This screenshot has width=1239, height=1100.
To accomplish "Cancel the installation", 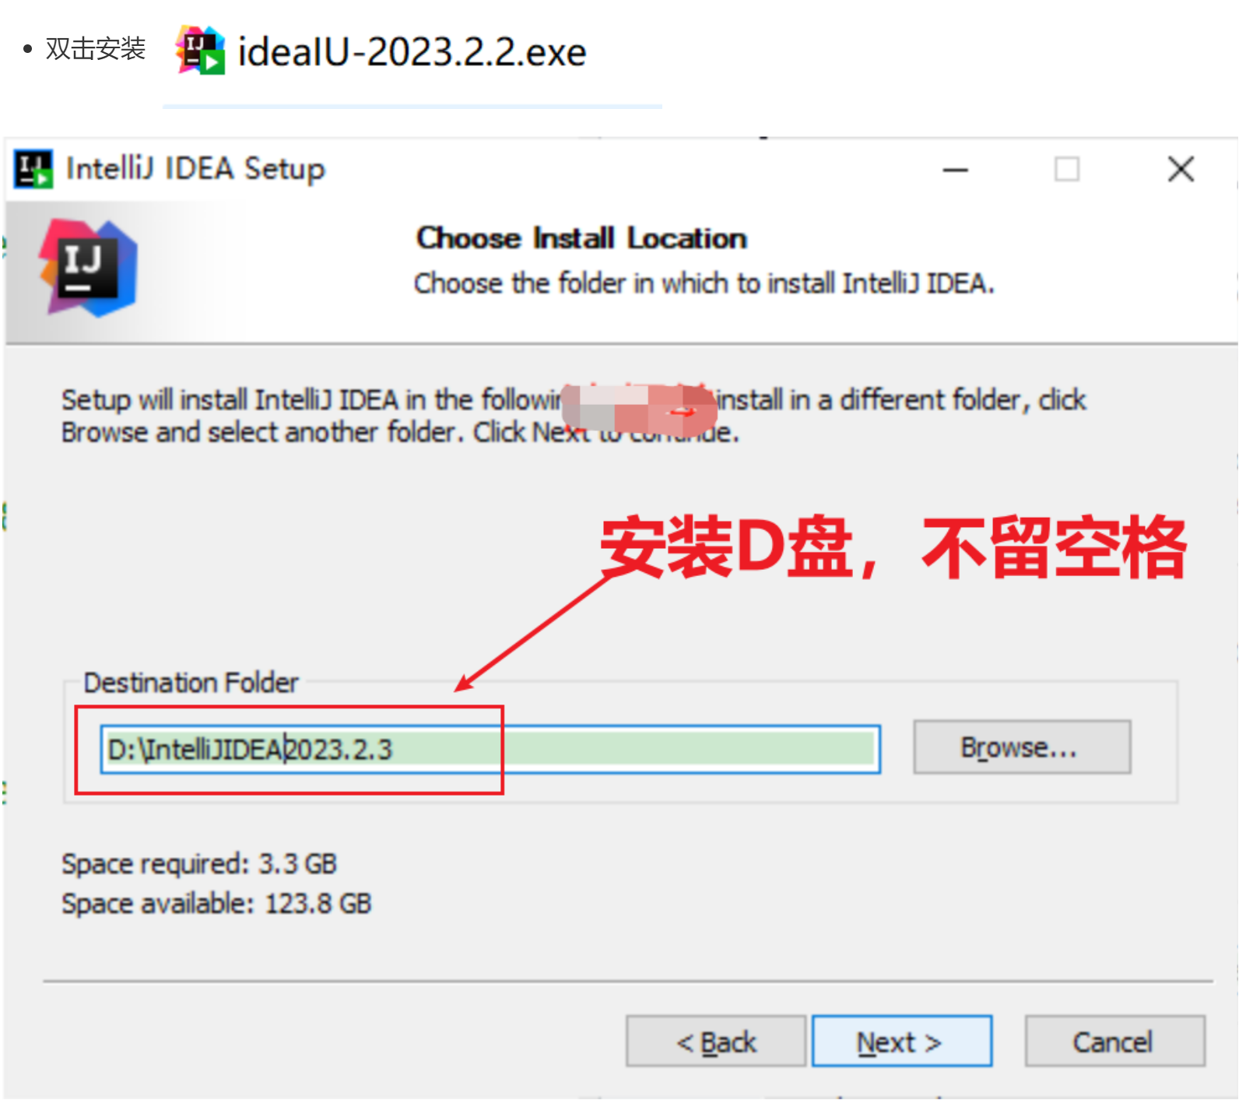I will coord(1114,1042).
